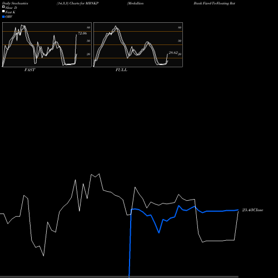
Task: Click the '(Medallion' title text
Action: pos(135,3)
